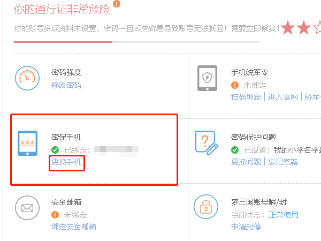Viewport: 321px width, 241px height.
Task: Select the 更换问题 link
Action: coord(246,162)
